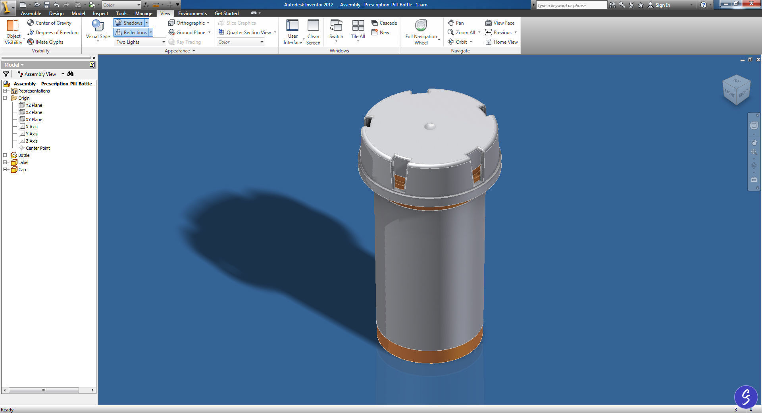Switch to the Design tab
The width and height of the screenshot is (762, 413).
pos(56,13)
